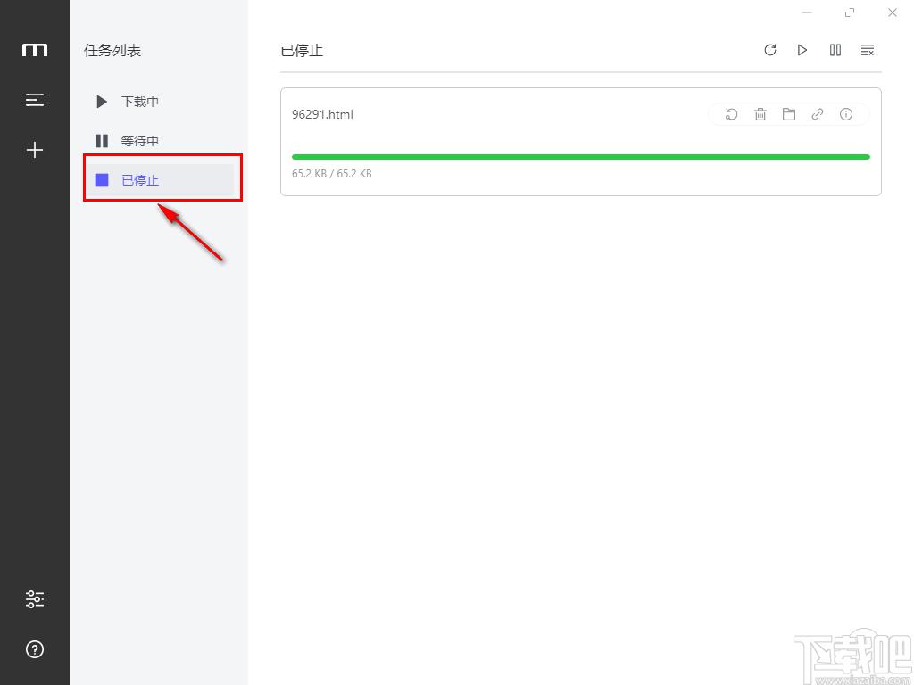914x685 pixels.
Task: Pause all tasks with pause icon
Action: [x=835, y=50]
